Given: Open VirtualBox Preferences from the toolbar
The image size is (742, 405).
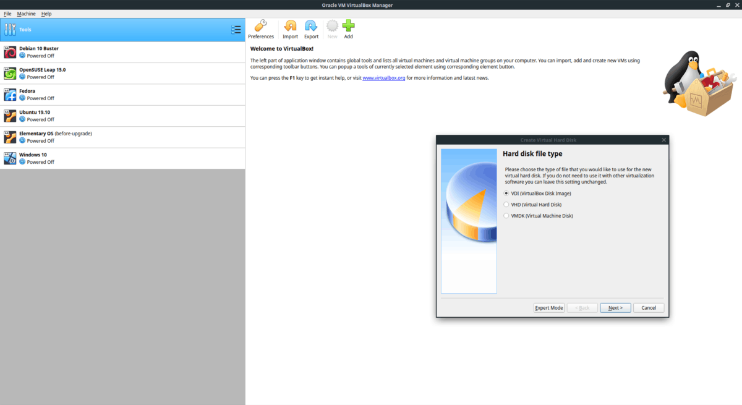Looking at the screenshot, I should click(x=261, y=27).
